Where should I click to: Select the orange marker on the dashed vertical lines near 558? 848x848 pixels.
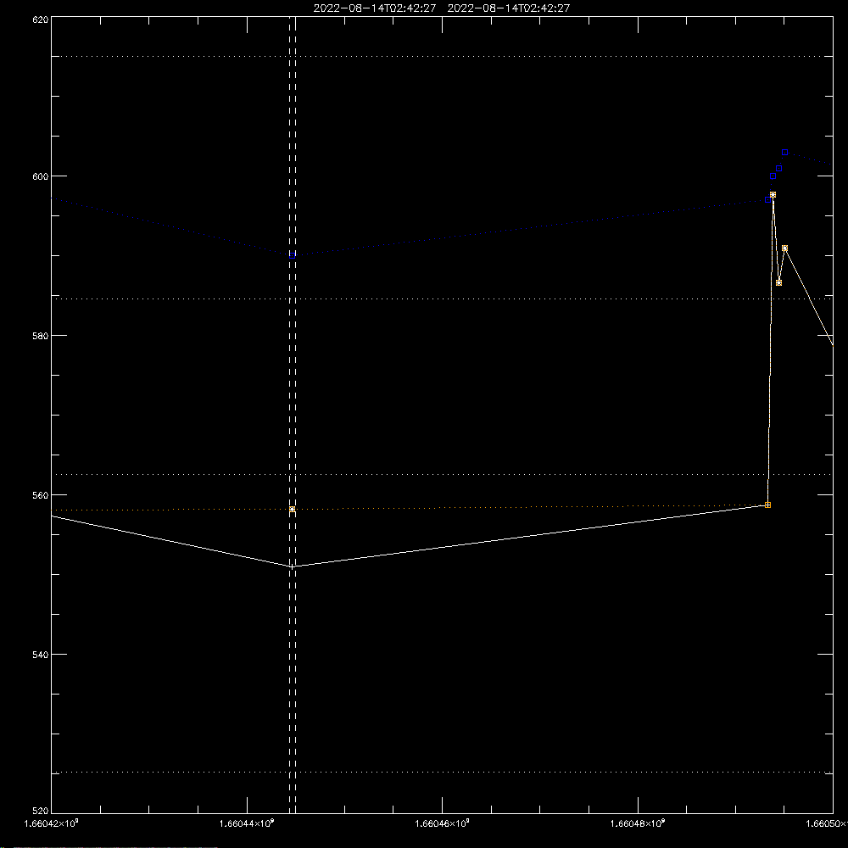tap(292, 510)
